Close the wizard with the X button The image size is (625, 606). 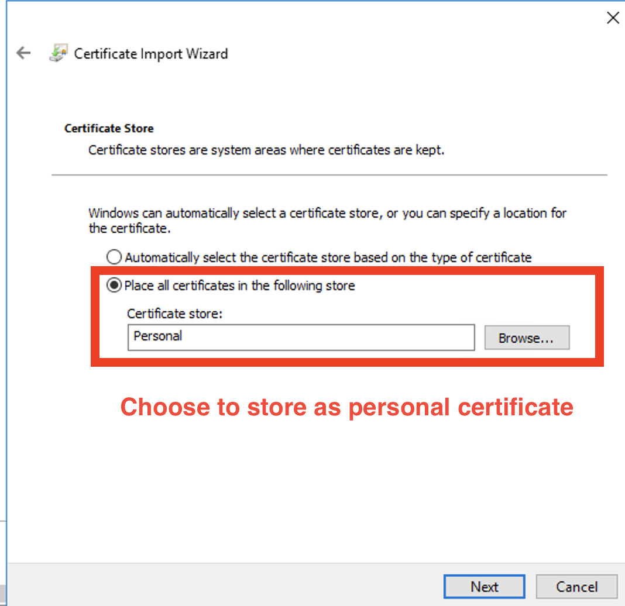point(612,18)
